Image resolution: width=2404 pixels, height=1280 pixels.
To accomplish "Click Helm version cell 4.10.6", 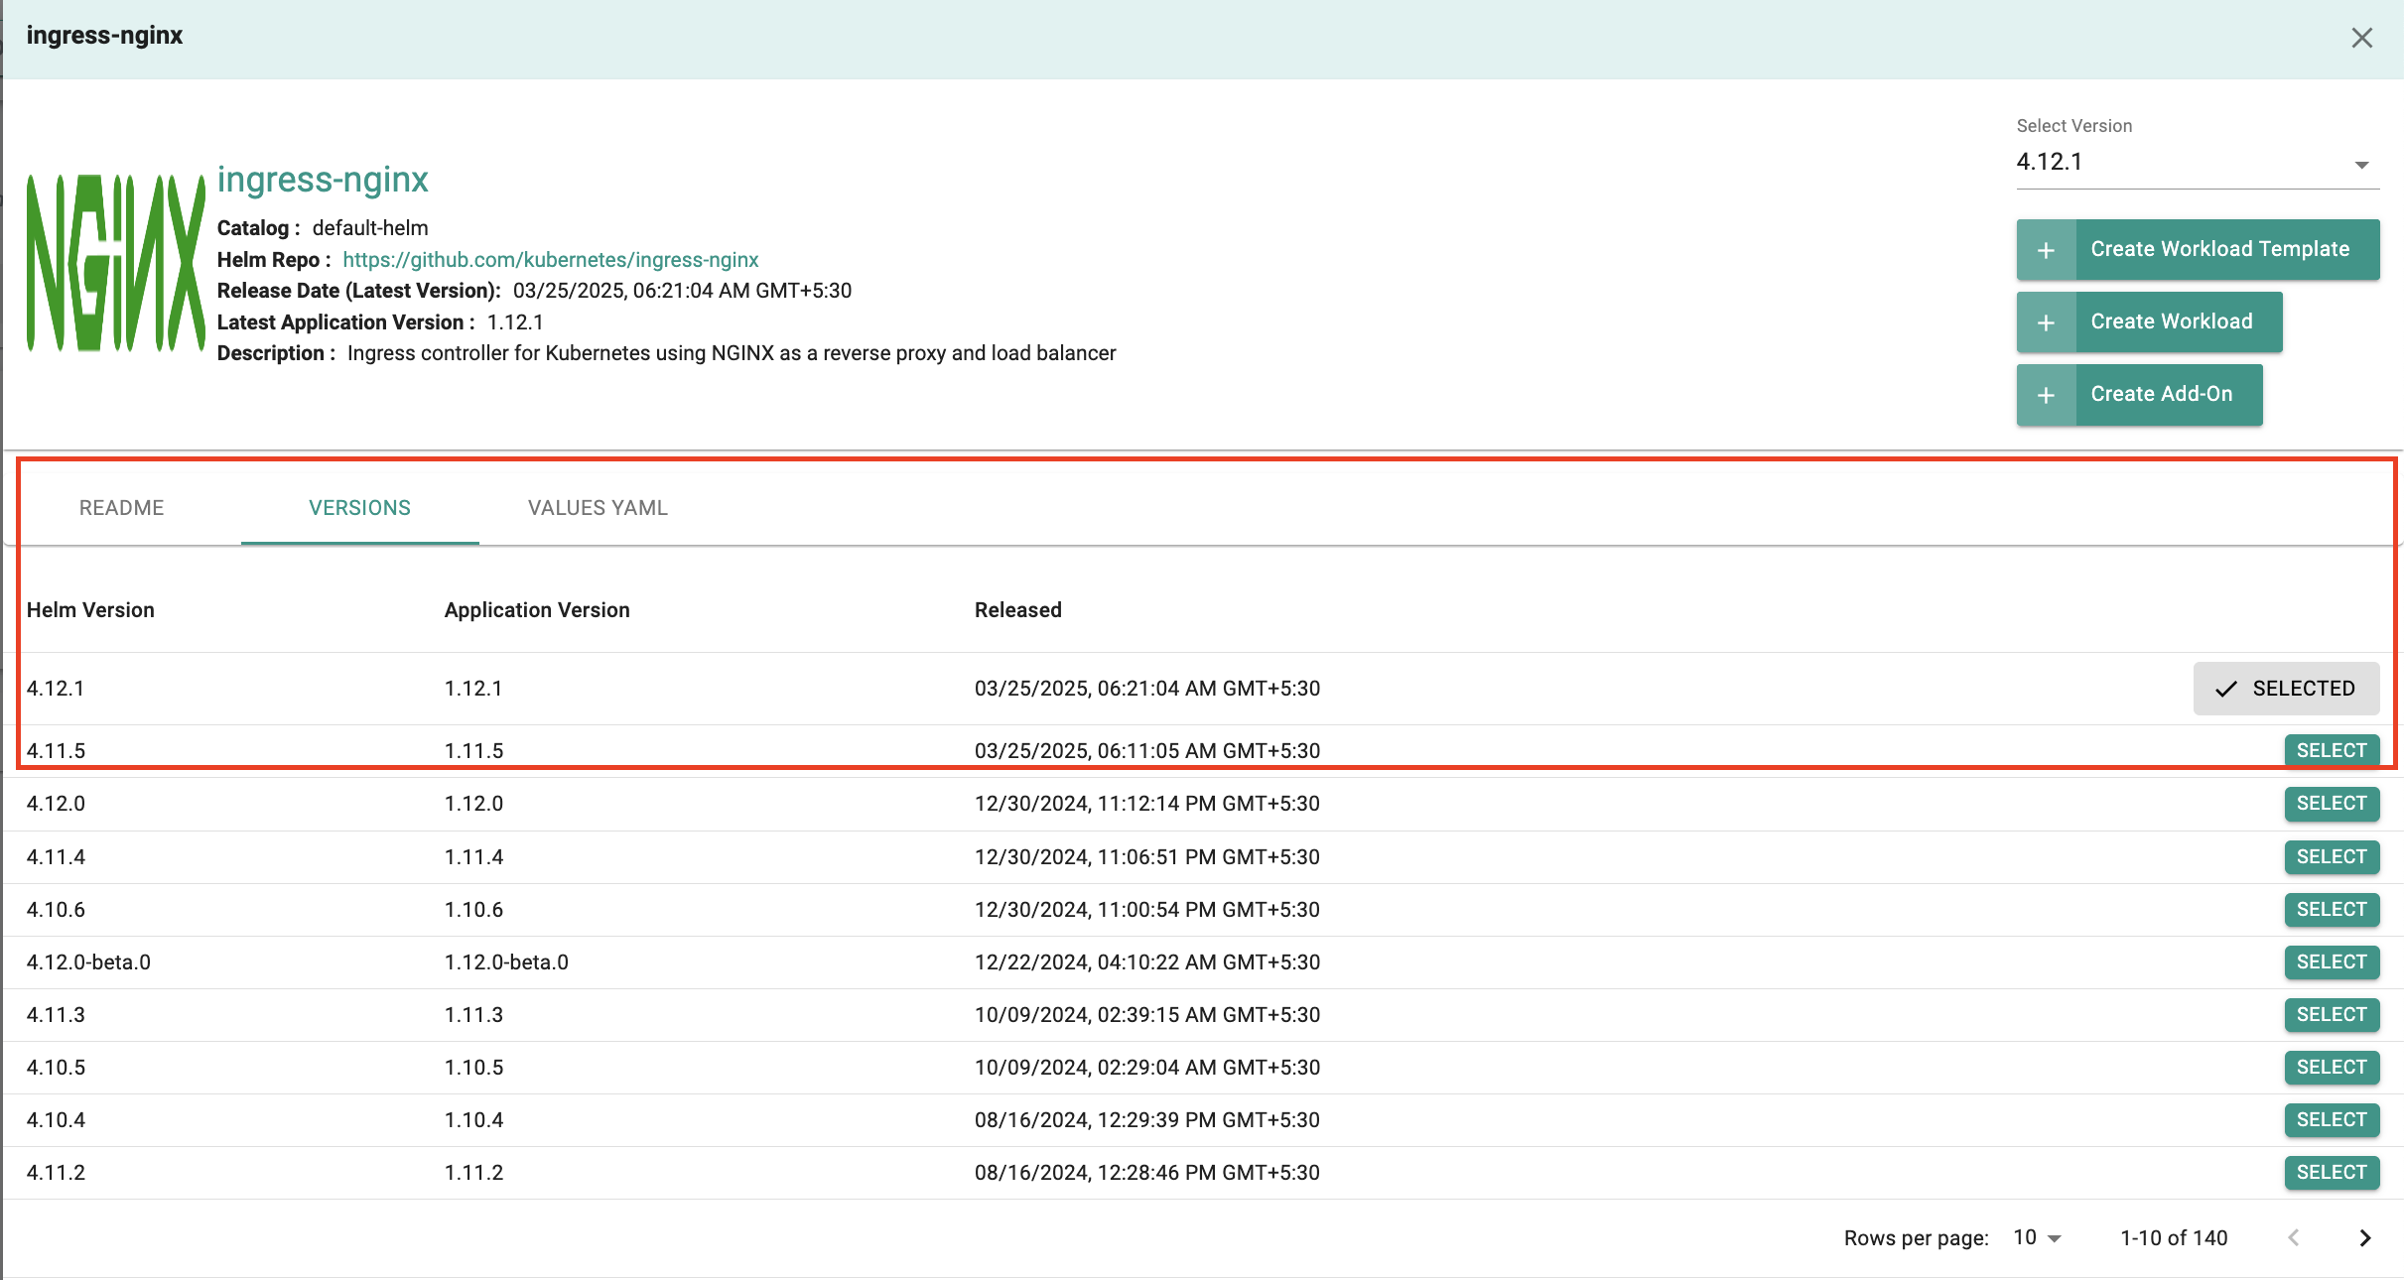I will tap(56, 910).
